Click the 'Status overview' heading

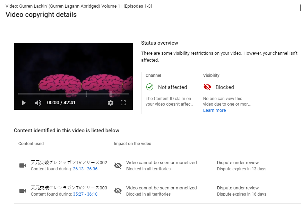pos(160,43)
